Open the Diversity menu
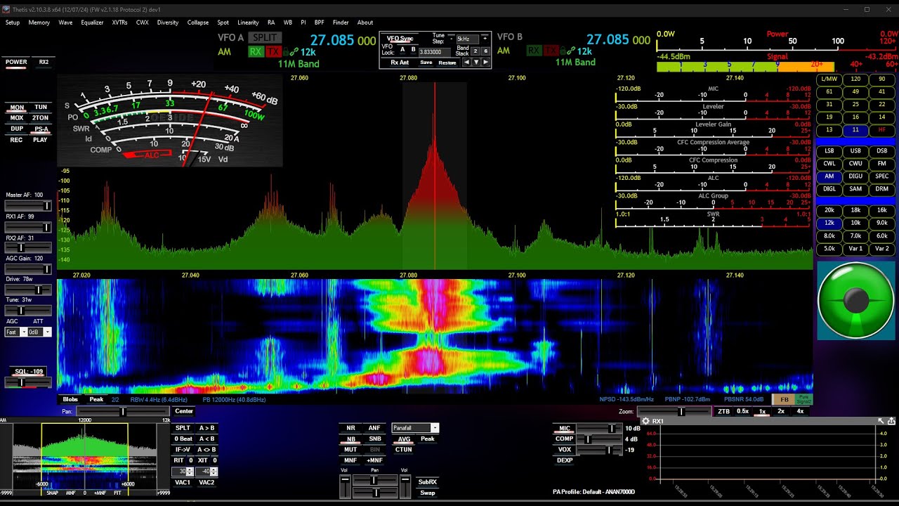 (x=168, y=22)
